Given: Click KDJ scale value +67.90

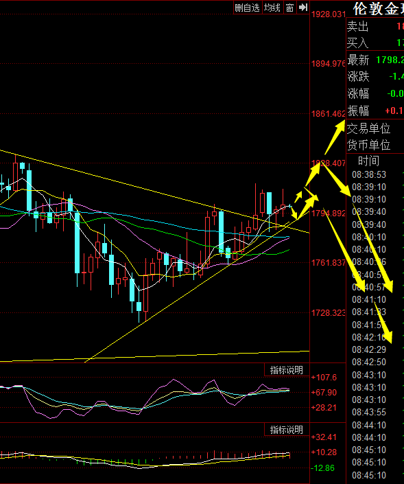Looking at the screenshot, I should click(324, 393).
